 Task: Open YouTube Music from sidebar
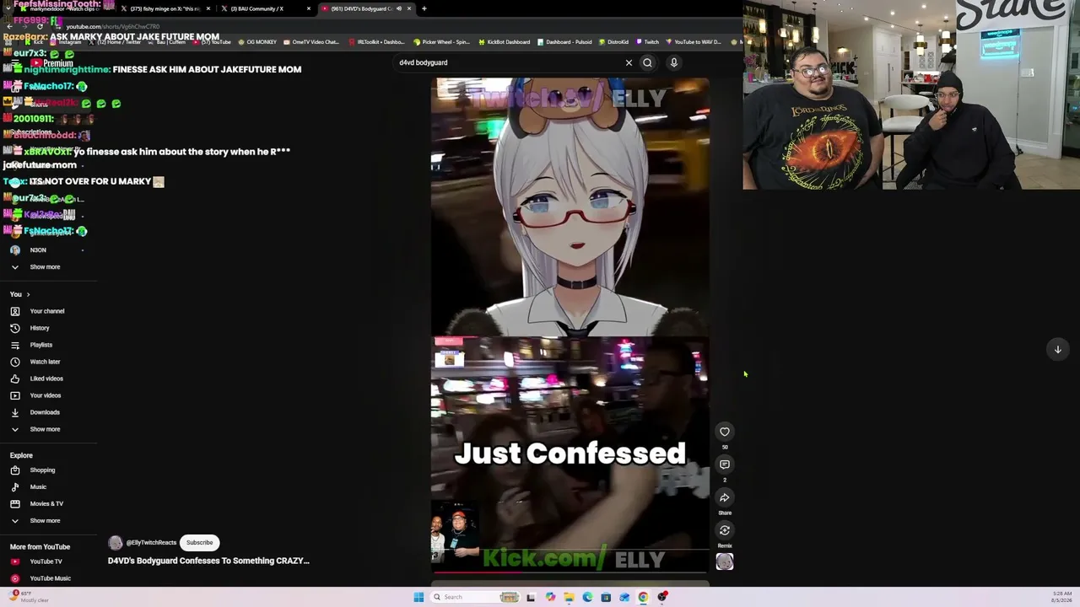[x=50, y=578]
